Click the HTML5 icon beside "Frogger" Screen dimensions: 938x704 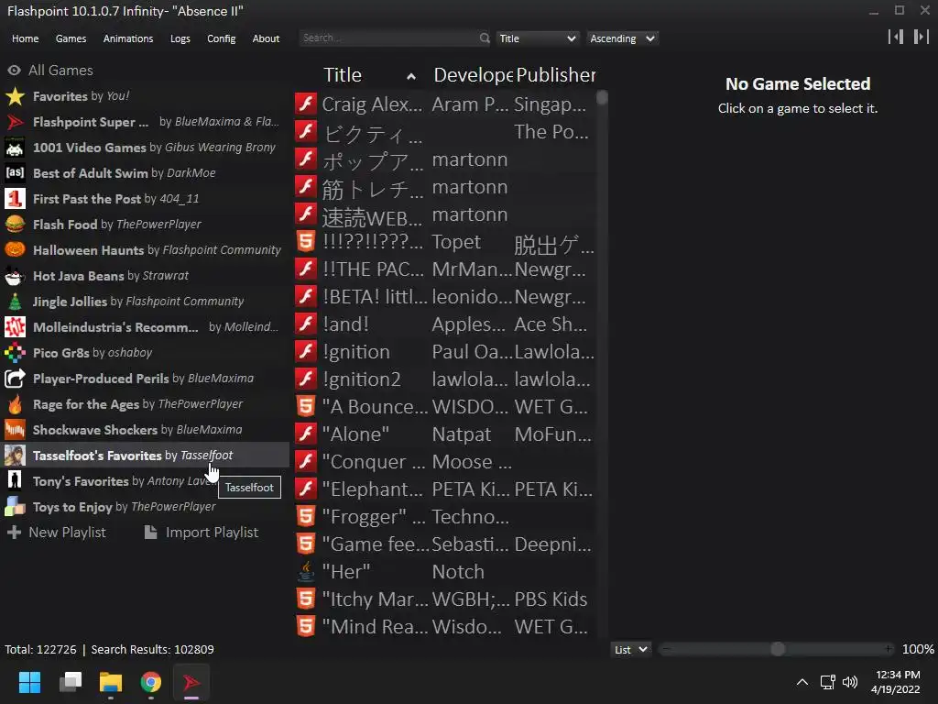[306, 517]
